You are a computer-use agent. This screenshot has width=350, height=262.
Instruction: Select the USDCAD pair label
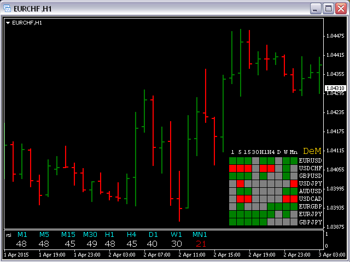tap(310, 199)
